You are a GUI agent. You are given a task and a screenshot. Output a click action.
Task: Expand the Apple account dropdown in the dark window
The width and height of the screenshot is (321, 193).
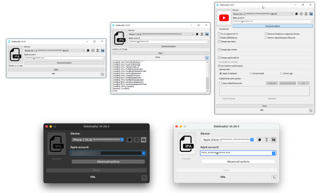(x=144, y=153)
